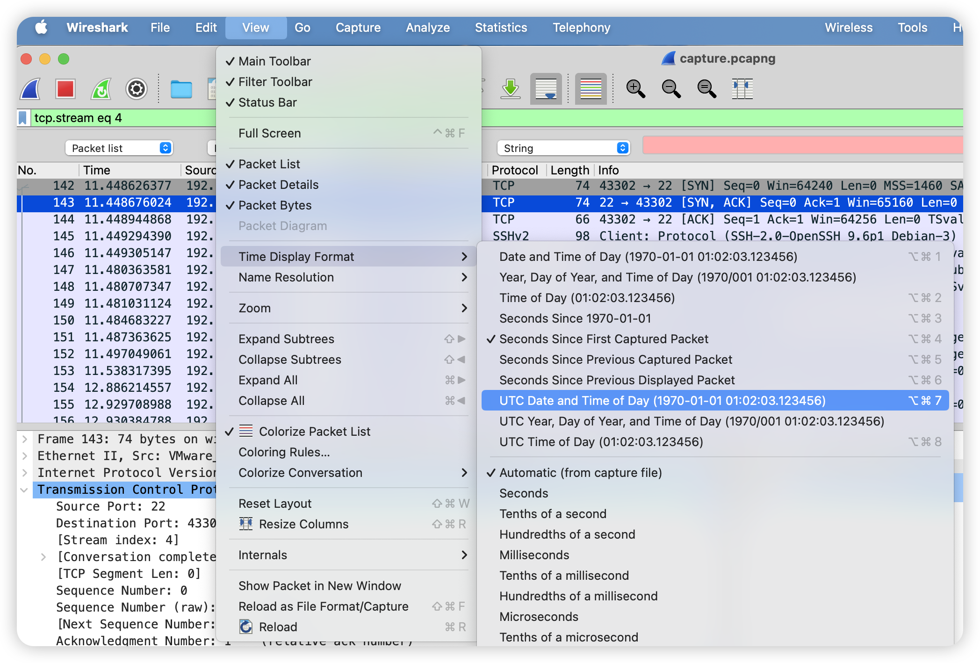The image size is (980, 663).
Task: Click the resize columns toolbar icon
Action: click(742, 89)
